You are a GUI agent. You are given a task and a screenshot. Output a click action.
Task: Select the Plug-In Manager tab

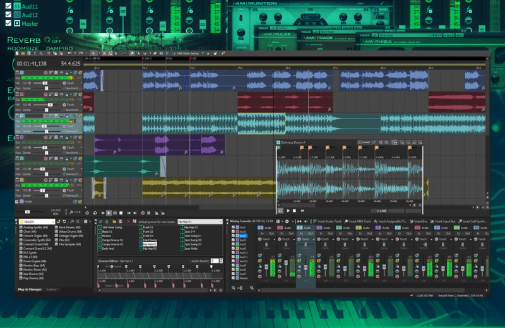(30, 289)
